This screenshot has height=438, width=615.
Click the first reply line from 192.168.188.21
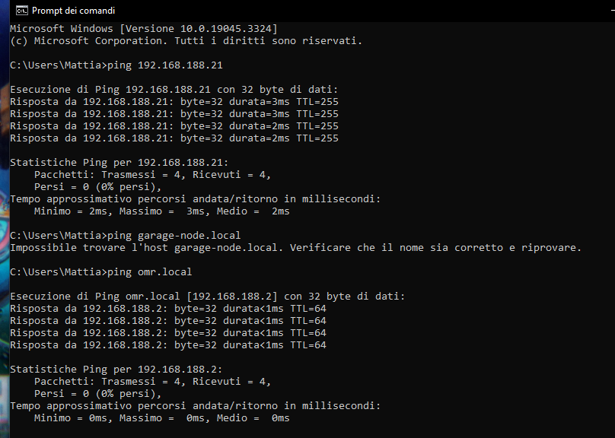pyautogui.click(x=174, y=101)
